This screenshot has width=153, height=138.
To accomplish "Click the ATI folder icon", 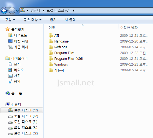I will pyautogui.click(x=51, y=35).
